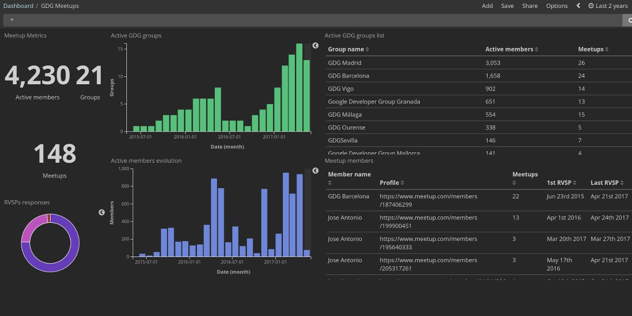This screenshot has height=316, width=632.
Task: Select the GDG Málaga cell
Action: pos(345,114)
